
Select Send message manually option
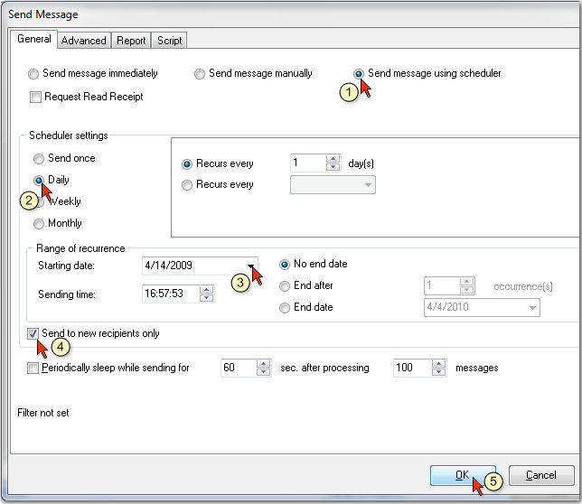(x=200, y=74)
